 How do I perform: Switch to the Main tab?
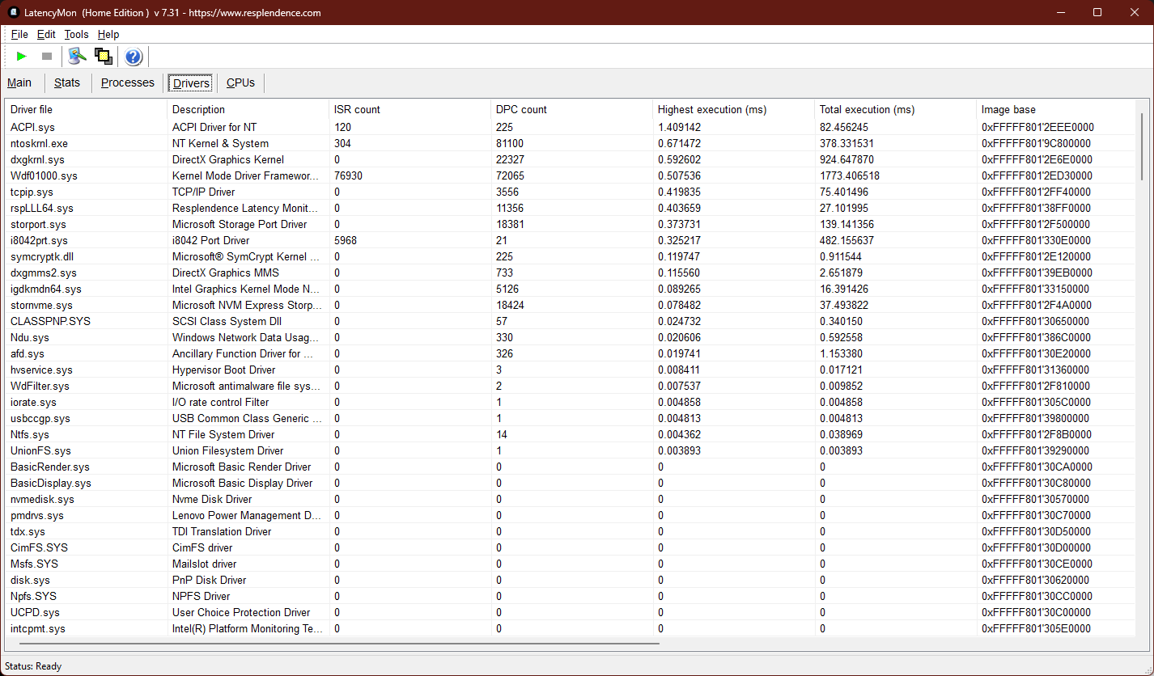point(19,82)
